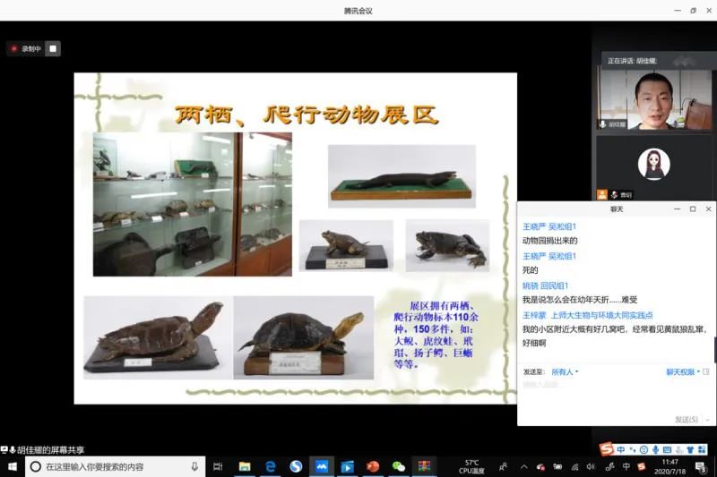The height and width of the screenshot is (477, 717).
Task: Open Windows Start menu
Action: coord(13,466)
